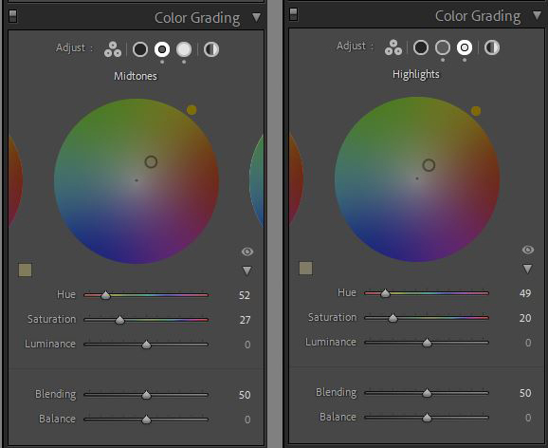Click the Highlights Saturation value 20

pos(525,318)
